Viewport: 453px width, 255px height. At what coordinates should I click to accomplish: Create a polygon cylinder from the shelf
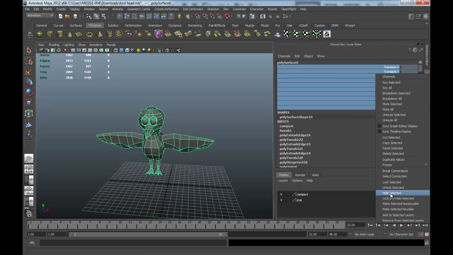pyautogui.click(x=59, y=34)
